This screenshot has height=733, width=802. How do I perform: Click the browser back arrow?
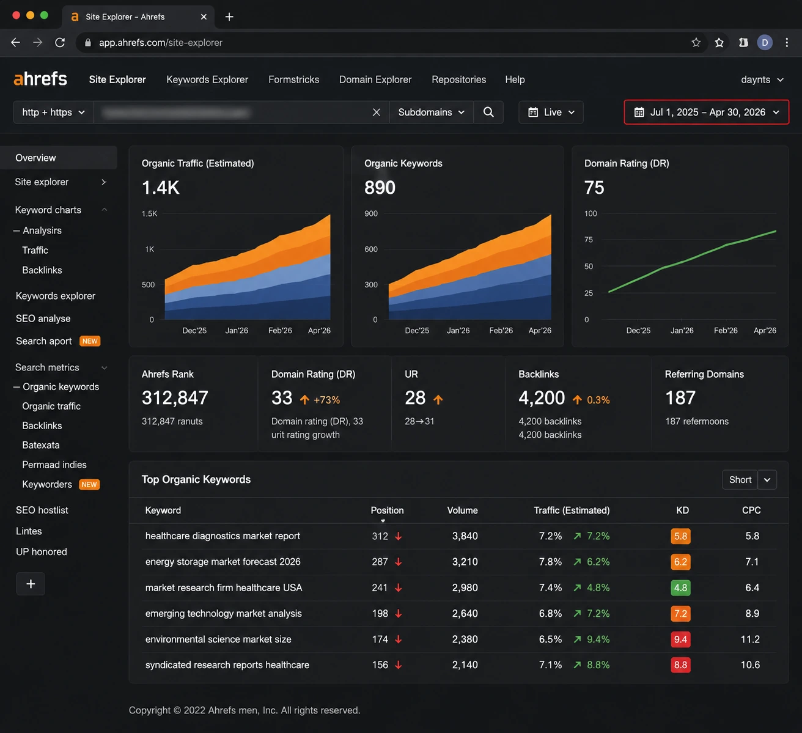point(16,42)
